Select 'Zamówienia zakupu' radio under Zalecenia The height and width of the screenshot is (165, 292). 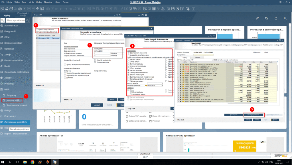pyautogui.click(x=131, y=94)
